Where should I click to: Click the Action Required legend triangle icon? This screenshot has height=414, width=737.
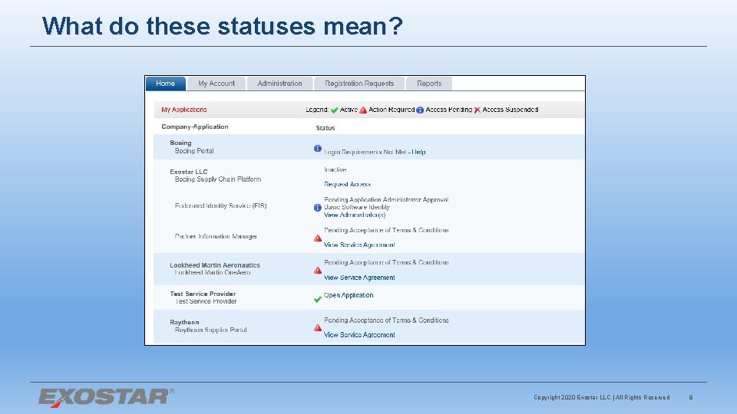click(x=363, y=110)
